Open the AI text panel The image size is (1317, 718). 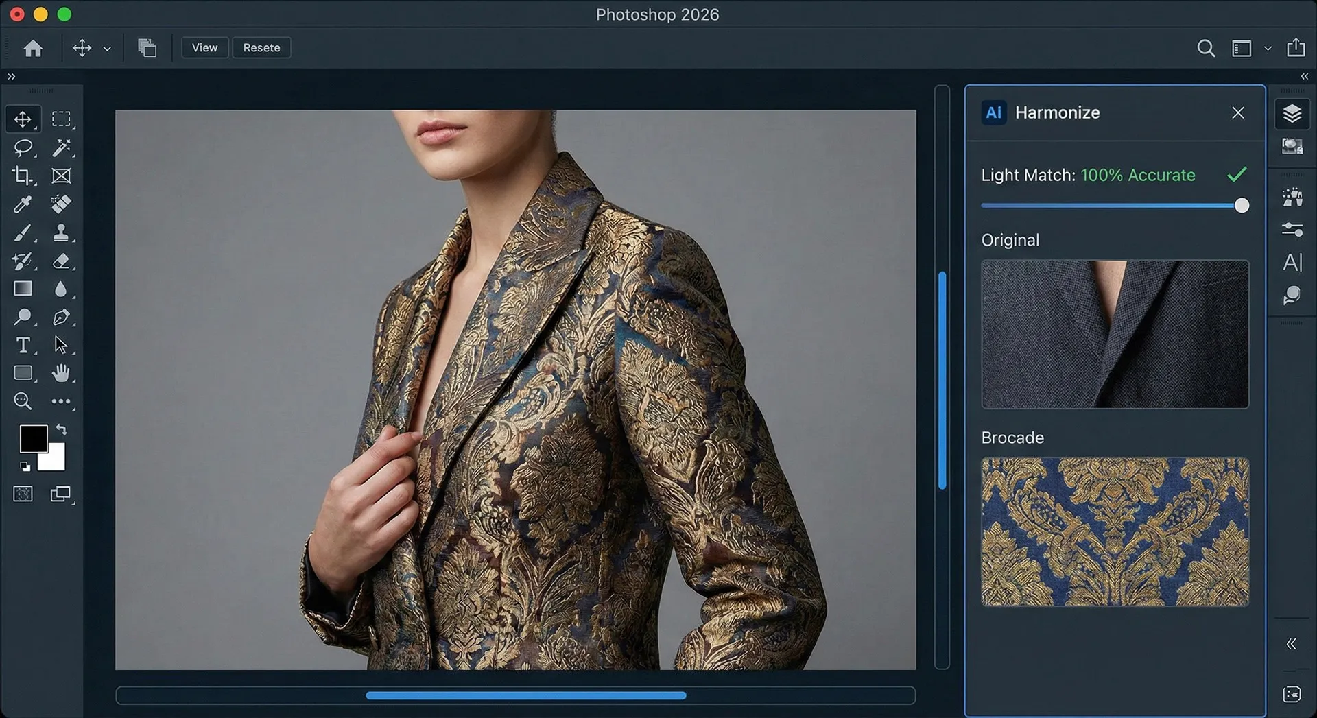click(x=1292, y=262)
